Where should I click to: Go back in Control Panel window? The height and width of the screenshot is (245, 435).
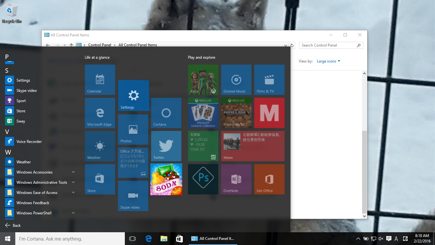[48, 45]
